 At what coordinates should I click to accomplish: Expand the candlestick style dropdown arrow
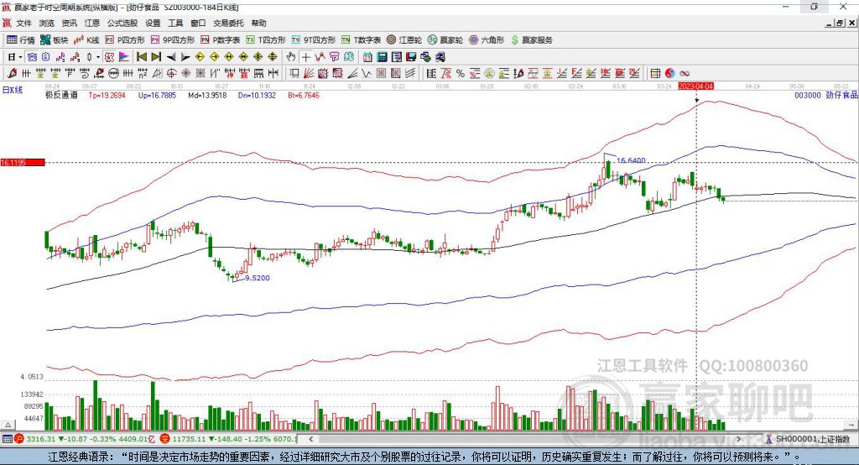[x=98, y=57]
